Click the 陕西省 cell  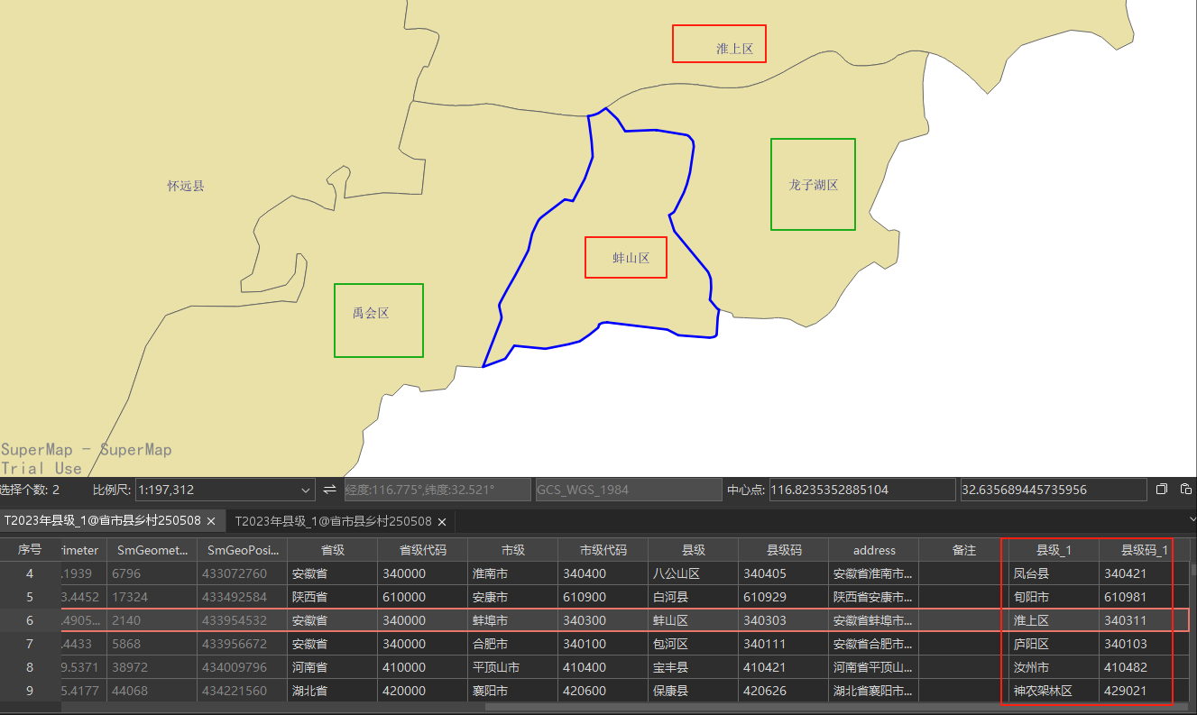[x=332, y=597]
